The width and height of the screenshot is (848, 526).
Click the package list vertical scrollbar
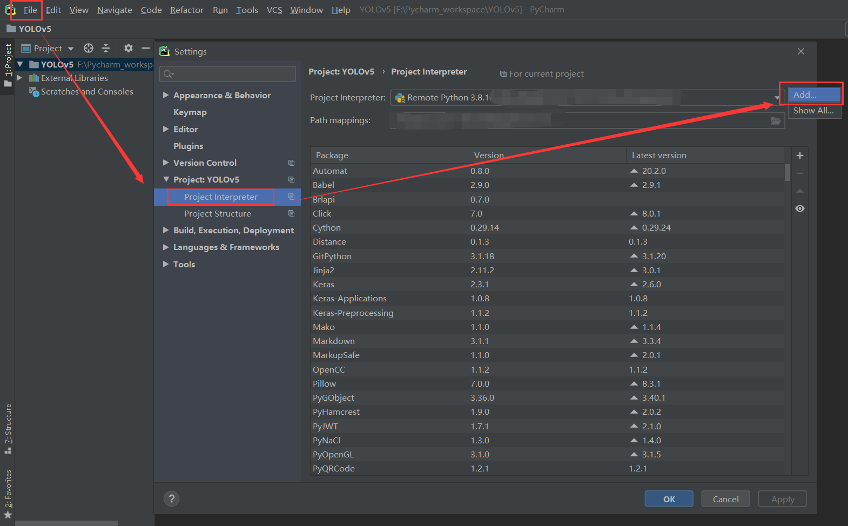tap(788, 173)
